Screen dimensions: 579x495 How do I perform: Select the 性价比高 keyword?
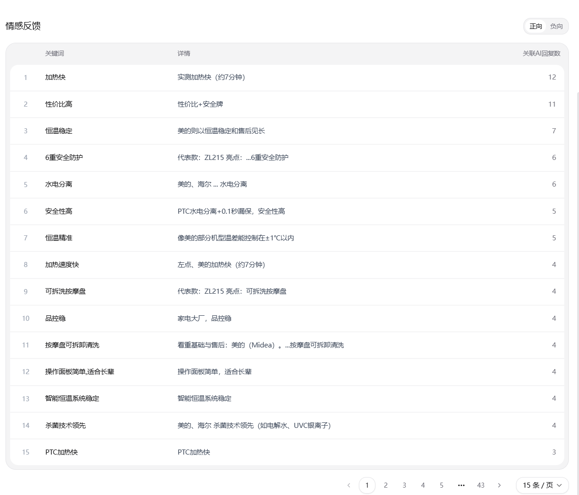click(x=59, y=104)
